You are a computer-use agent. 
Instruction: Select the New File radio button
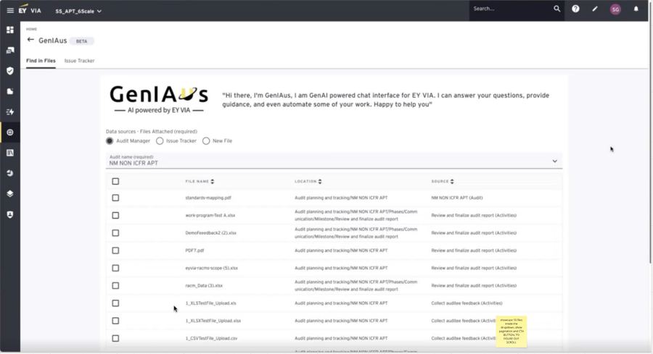click(x=206, y=141)
